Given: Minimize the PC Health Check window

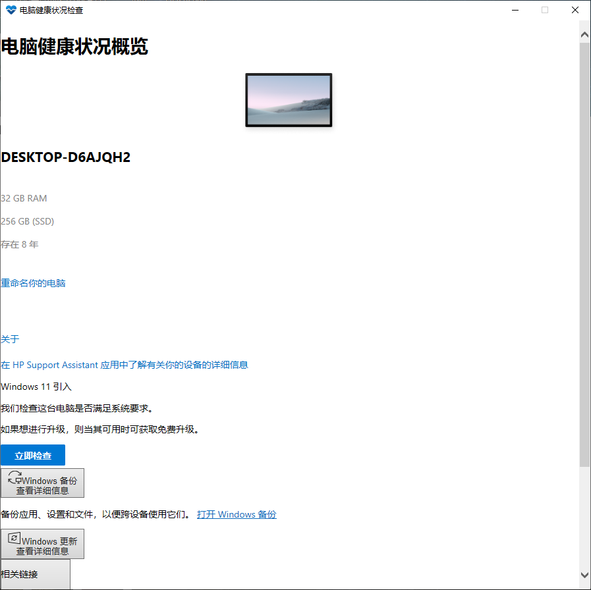Looking at the screenshot, I should [515, 10].
